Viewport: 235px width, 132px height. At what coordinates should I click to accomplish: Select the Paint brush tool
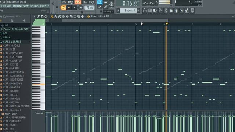pos(56,16)
